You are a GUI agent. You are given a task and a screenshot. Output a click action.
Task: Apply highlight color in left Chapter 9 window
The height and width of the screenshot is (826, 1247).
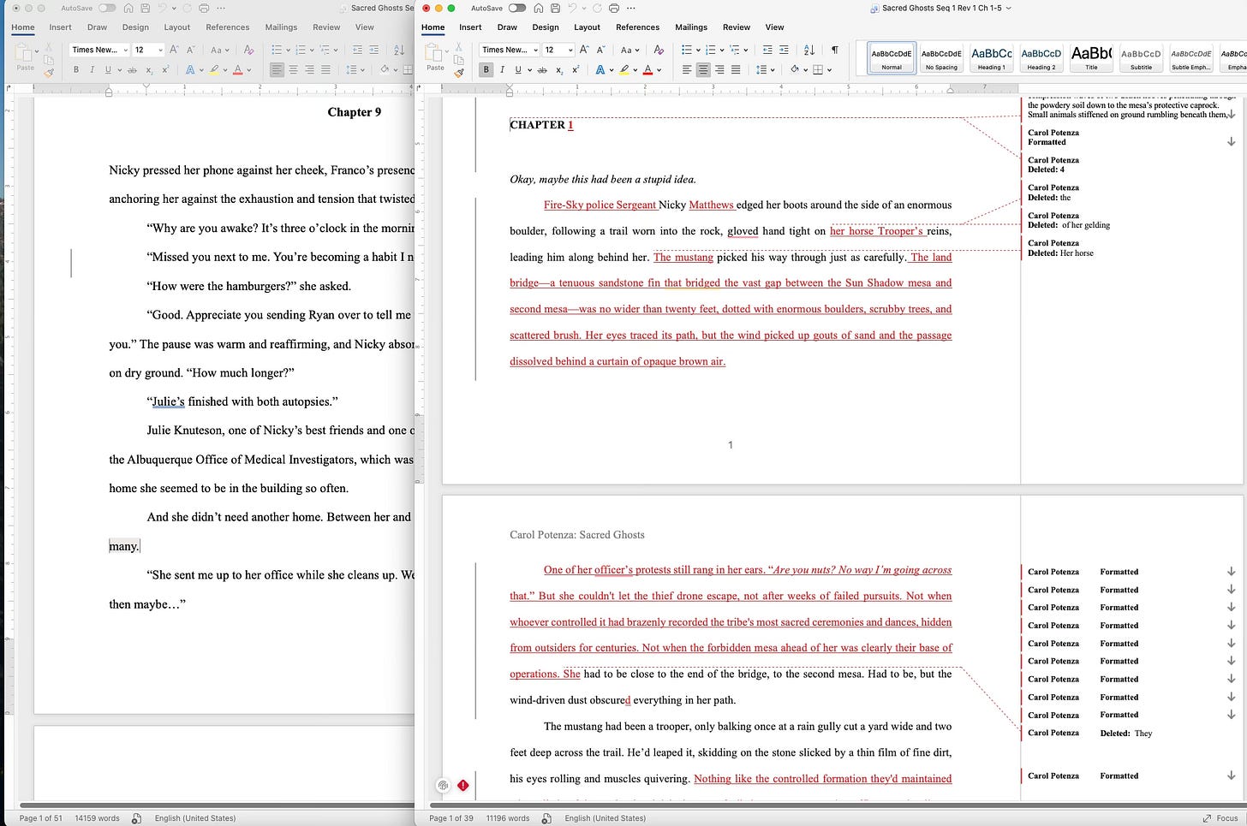[213, 70]
